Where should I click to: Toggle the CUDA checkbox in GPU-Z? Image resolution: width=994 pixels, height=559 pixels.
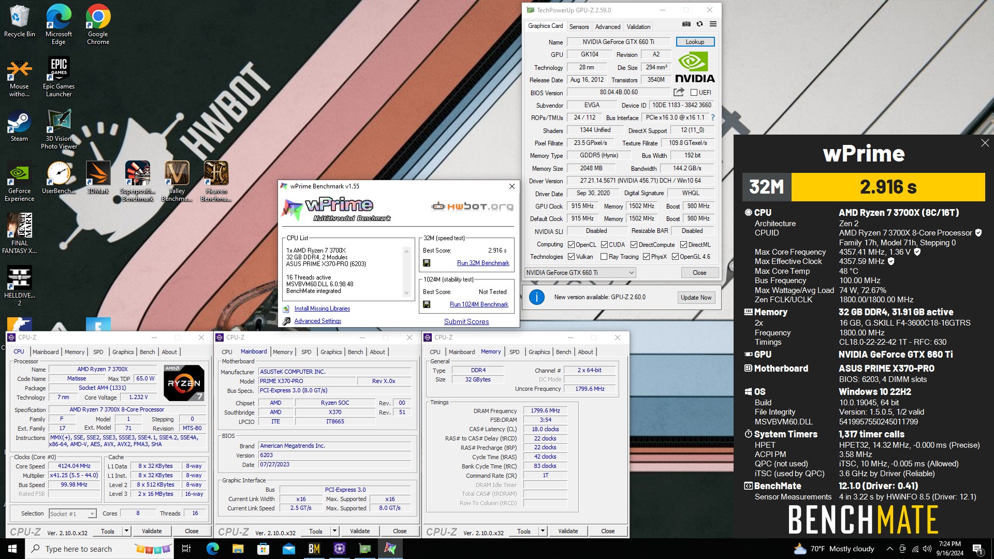604,245
